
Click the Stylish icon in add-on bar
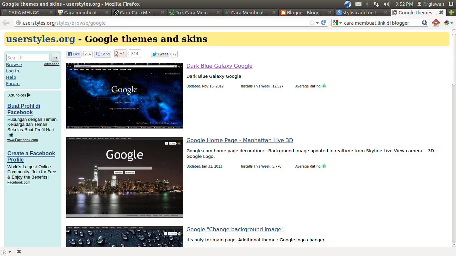click(5, 252)
